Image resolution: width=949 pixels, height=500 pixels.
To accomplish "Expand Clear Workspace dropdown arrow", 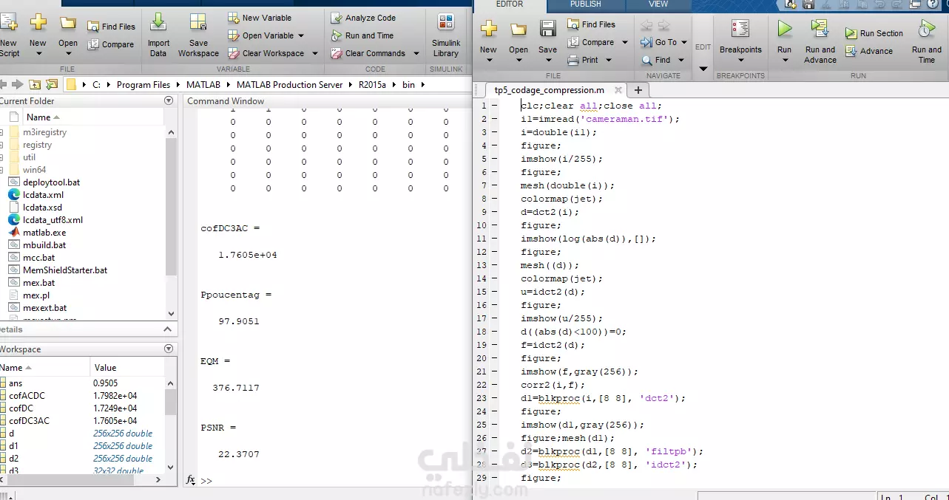I will [x=314, y=53].
